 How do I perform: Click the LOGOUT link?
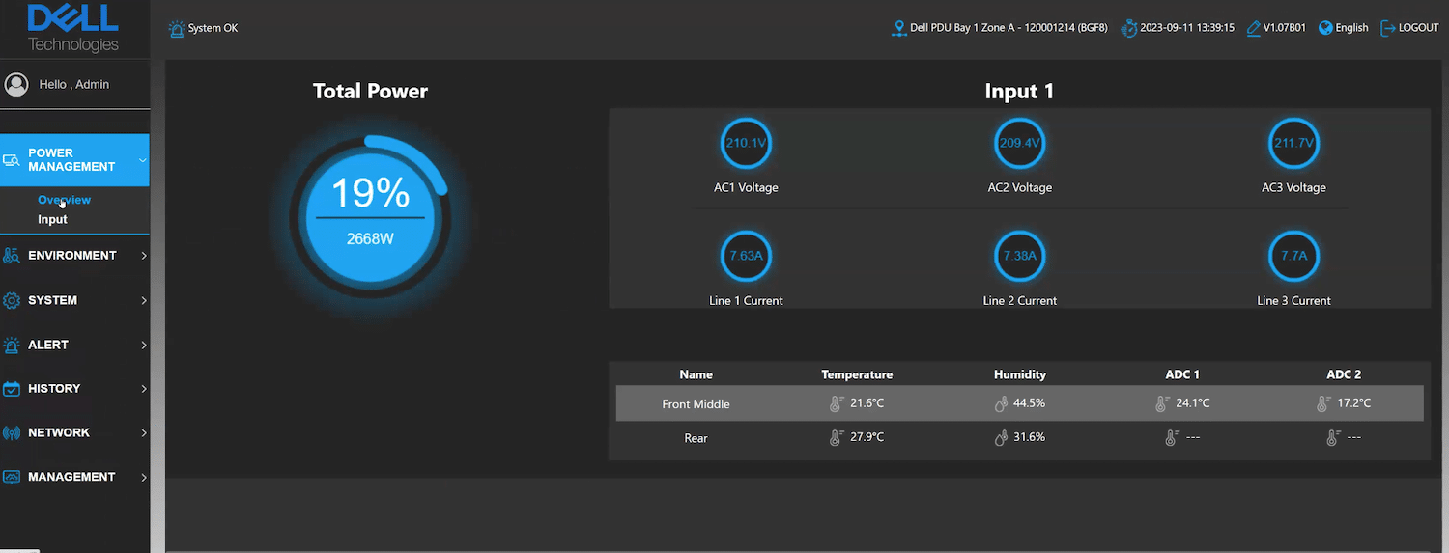point(1419,28)
